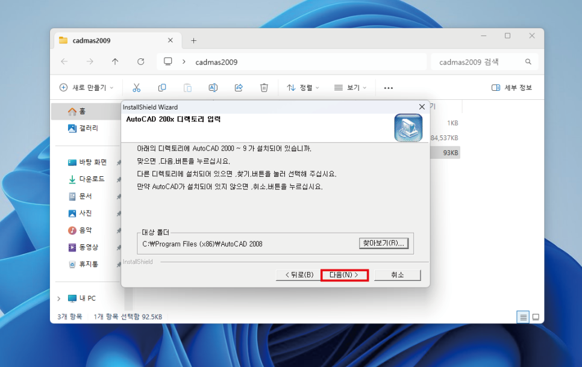Switch to details list view icon in status bar

click(x=523, y=317)
